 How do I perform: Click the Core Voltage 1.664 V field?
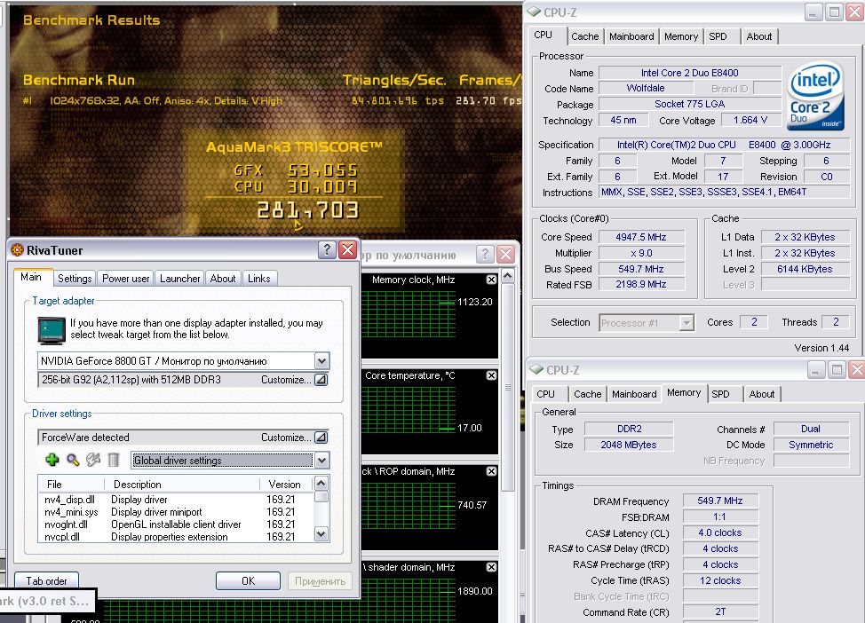[x=750, y=120]
